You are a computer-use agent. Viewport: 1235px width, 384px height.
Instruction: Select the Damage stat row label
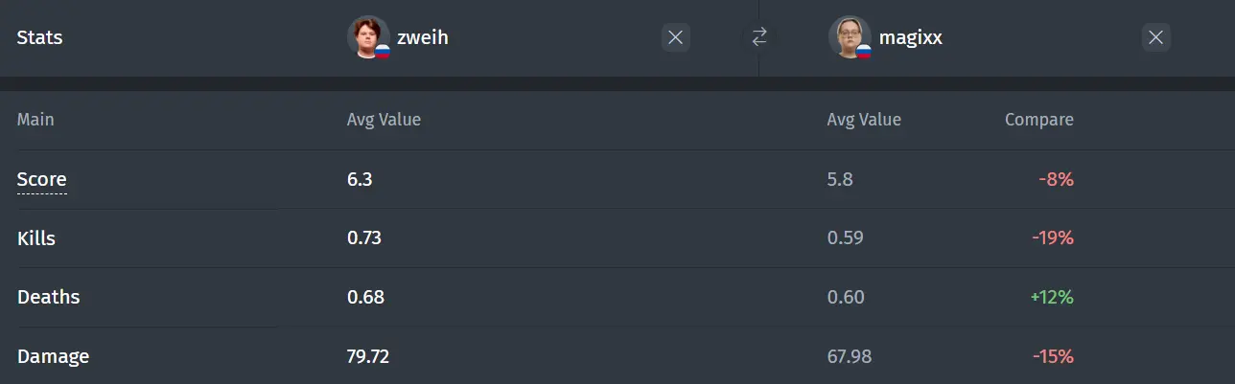pyautogui.click(x=53, y=356)
